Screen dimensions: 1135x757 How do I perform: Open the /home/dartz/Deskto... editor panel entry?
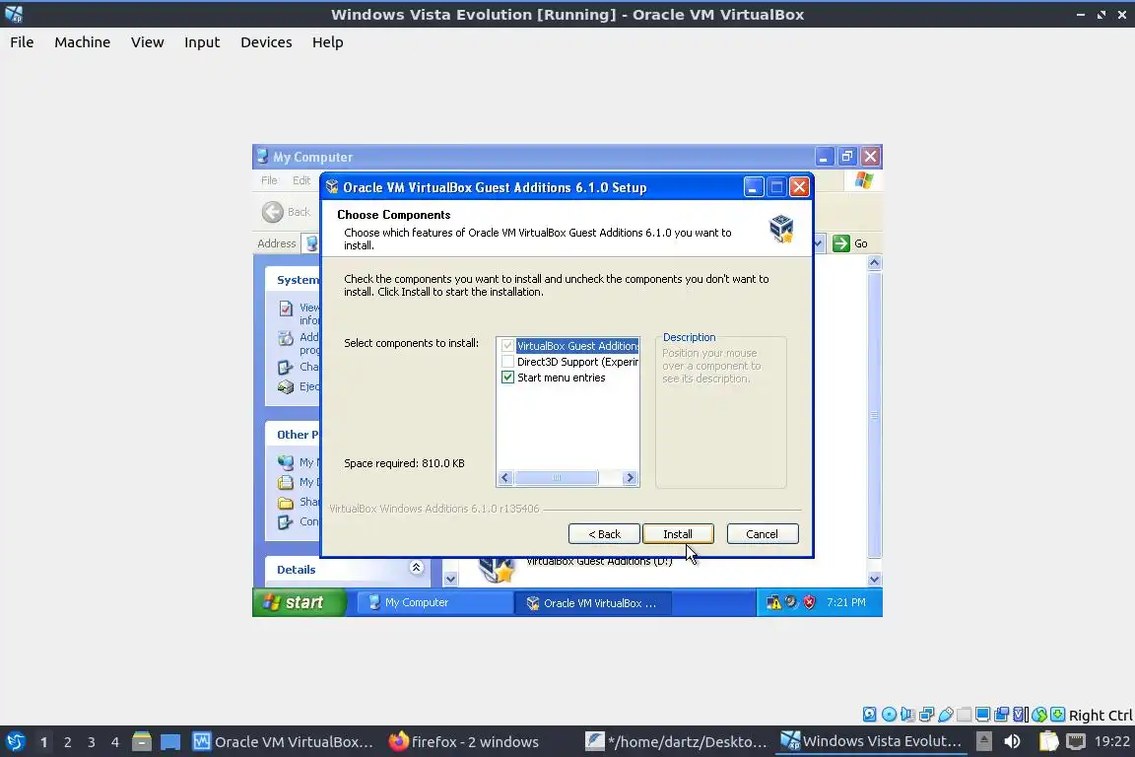tap(676, 742)
